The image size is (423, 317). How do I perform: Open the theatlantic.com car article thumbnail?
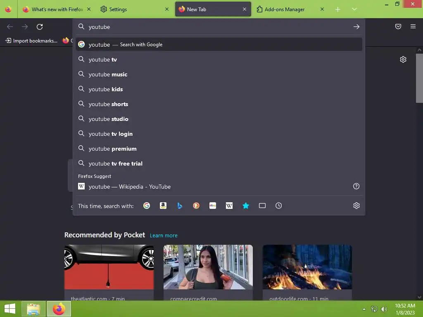point(109,267)
